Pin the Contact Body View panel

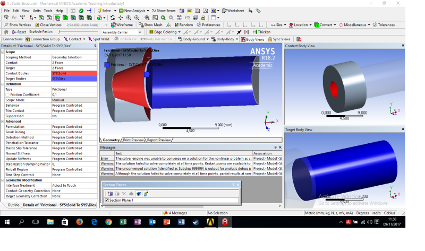coord(403,46)
